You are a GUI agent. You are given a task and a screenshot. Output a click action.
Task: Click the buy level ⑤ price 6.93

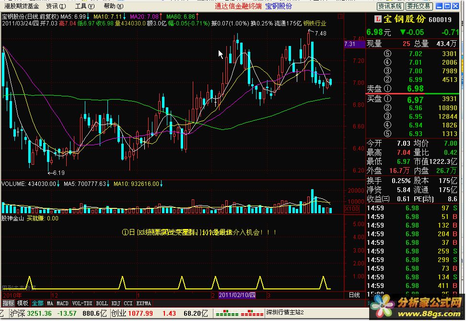point(416,134)
